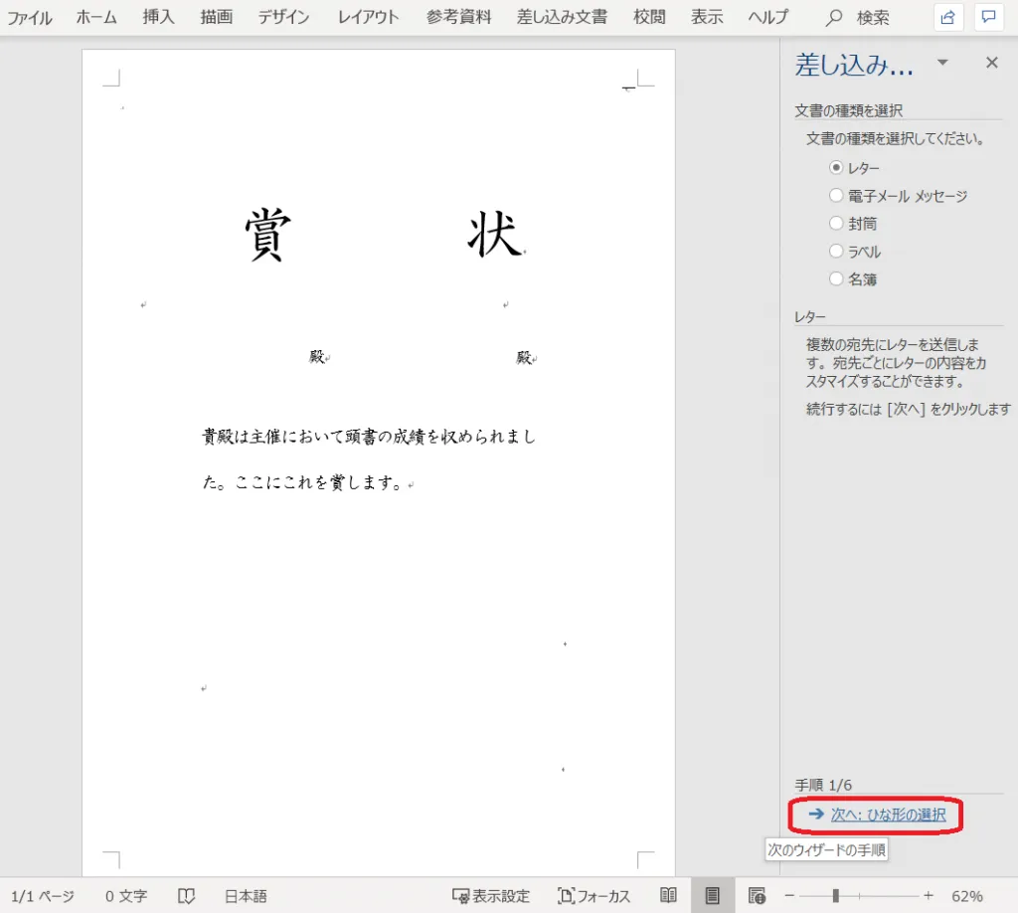
Task: Pick the 名簿 radio option
Action: (837, 279)
